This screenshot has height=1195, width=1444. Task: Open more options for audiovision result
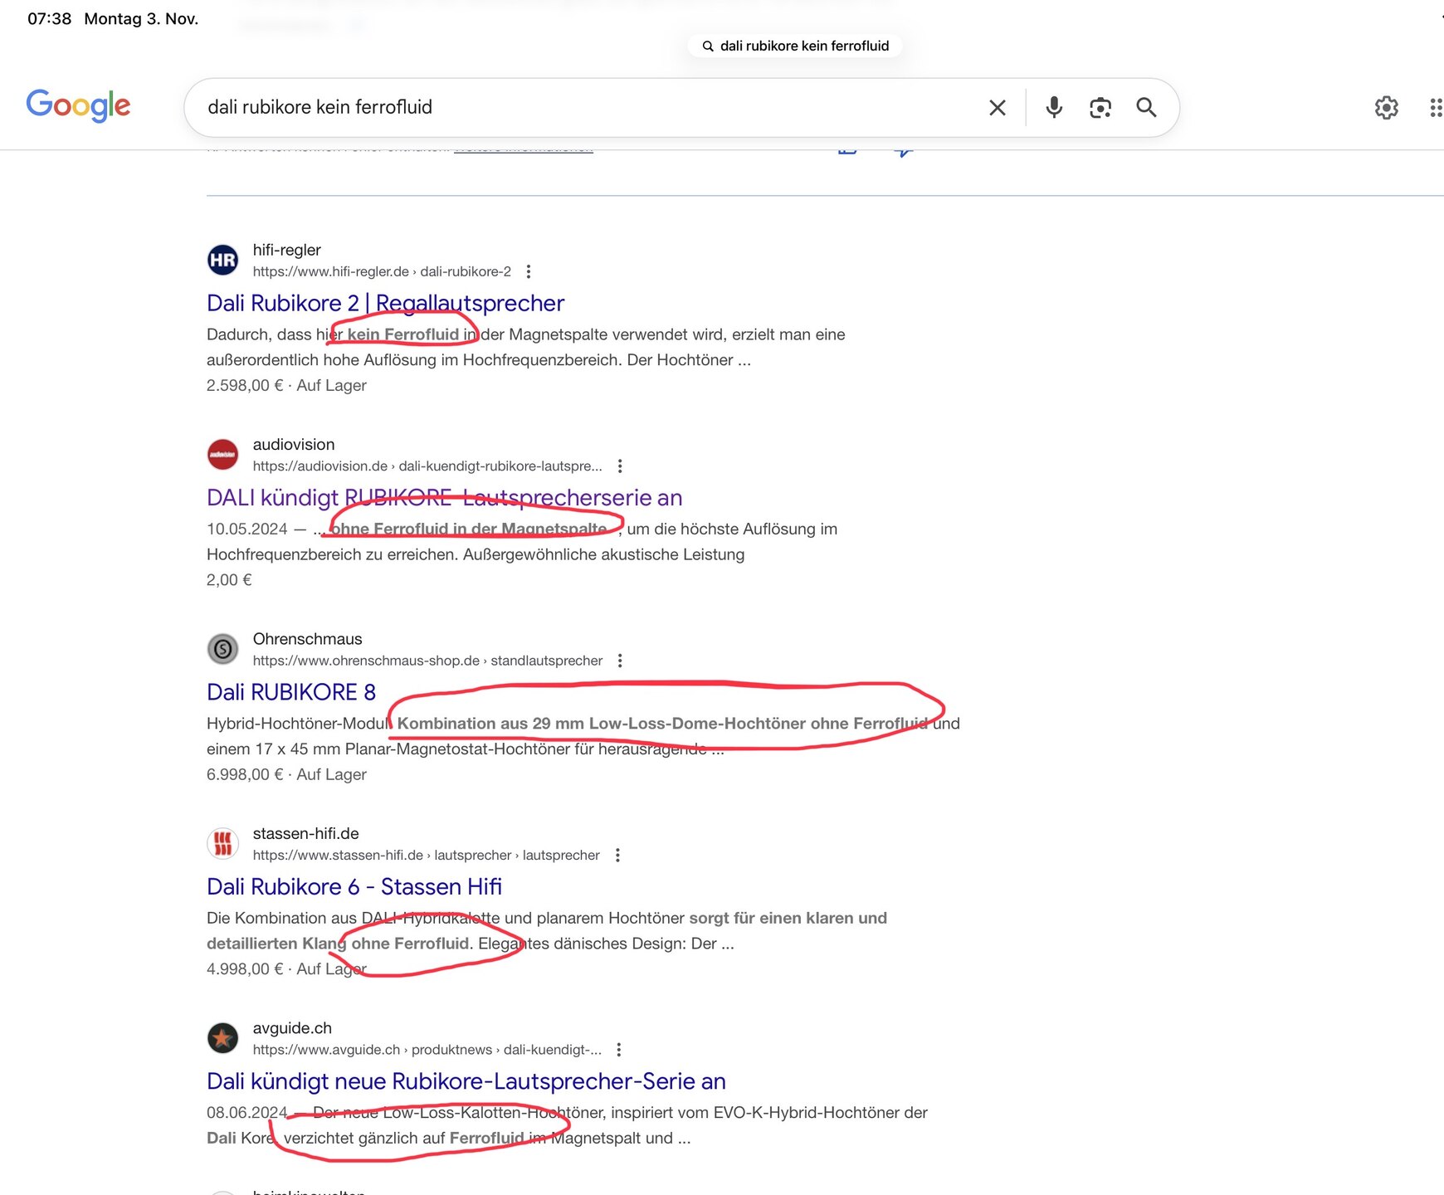(620, 466)
